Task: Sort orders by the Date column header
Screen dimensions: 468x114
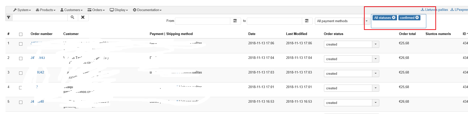Action: 252,34
